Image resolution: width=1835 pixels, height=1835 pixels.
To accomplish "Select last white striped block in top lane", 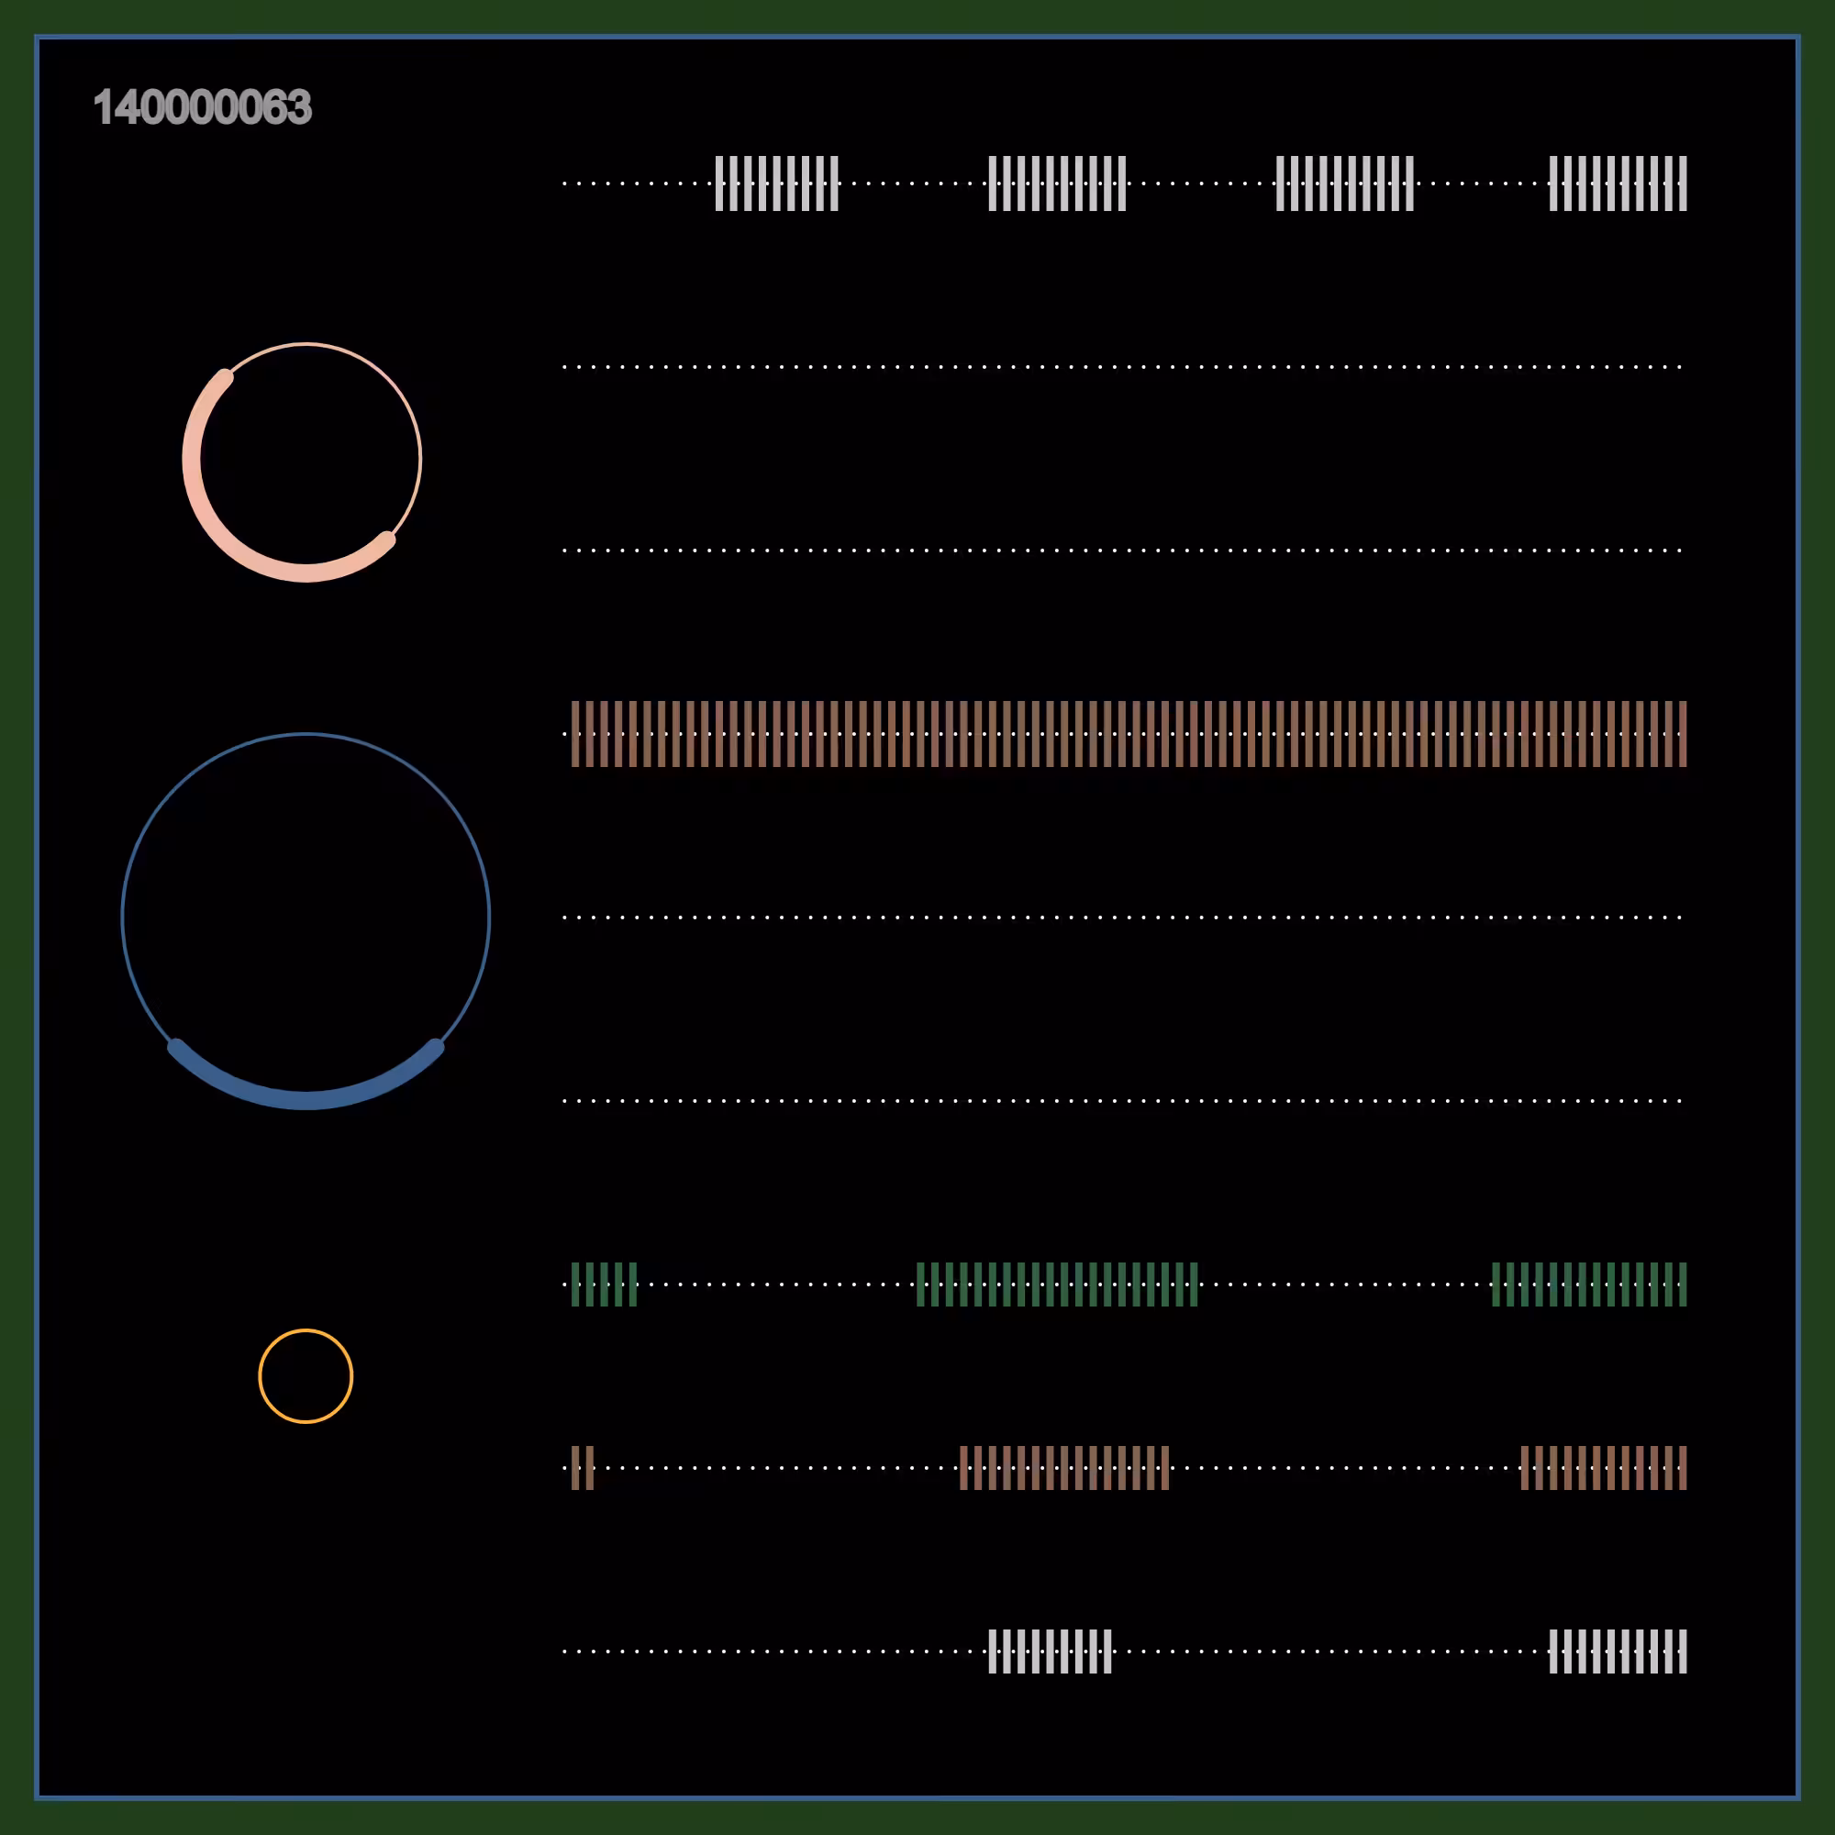I will [1618, 183].
